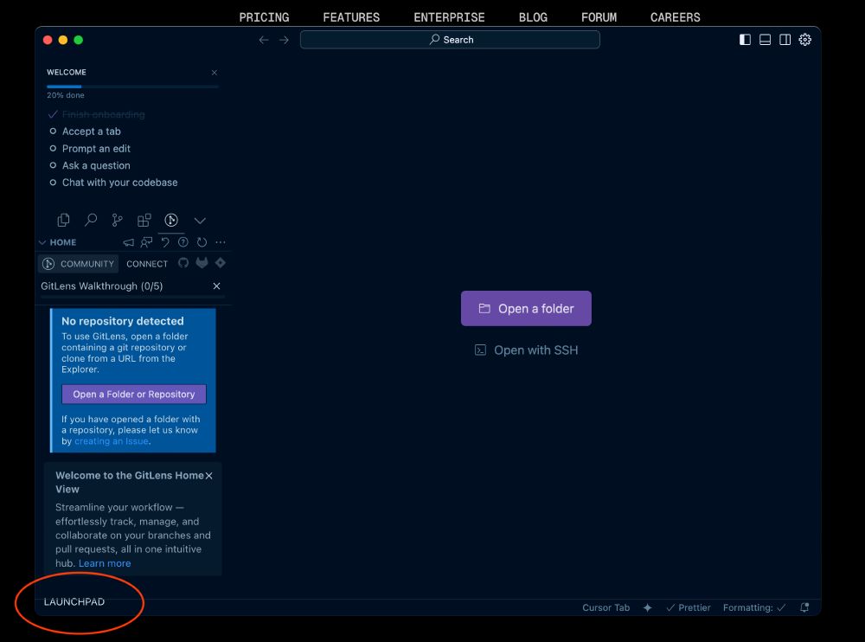
Task: Close the Welcome to GitLens Home card
Action: (x=209, y=476)
